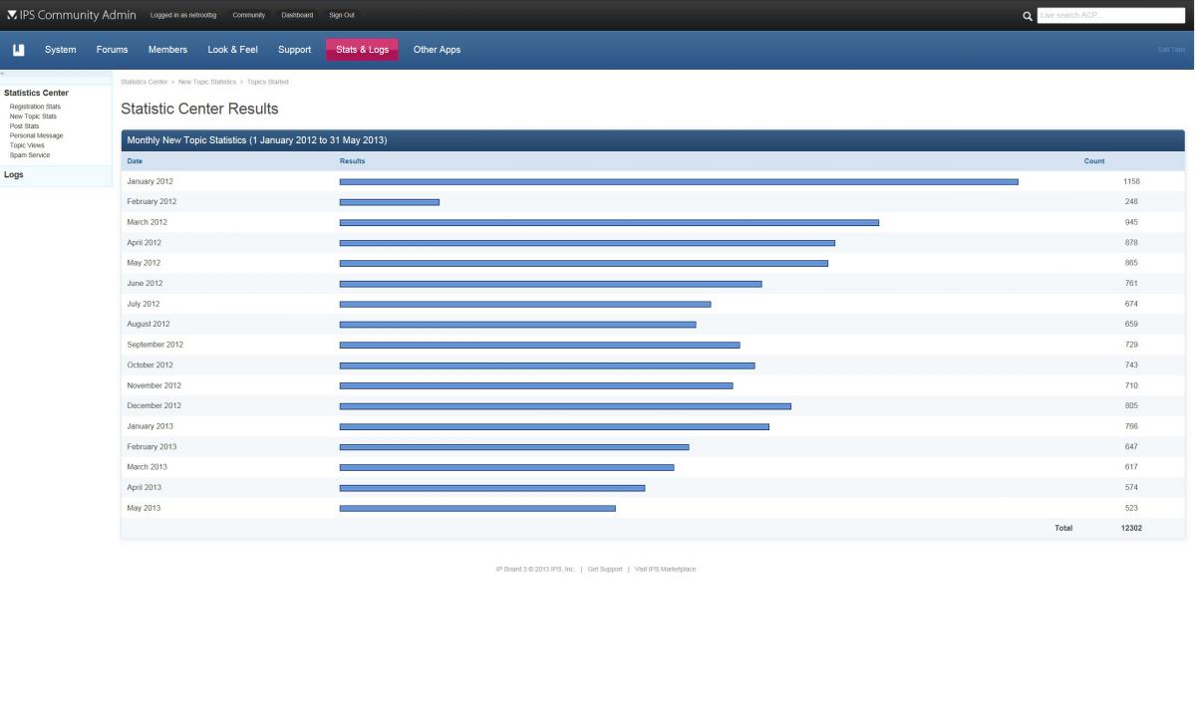1196x725 pixels.
Task: Open the Members tab
Action: click(167, 50)
